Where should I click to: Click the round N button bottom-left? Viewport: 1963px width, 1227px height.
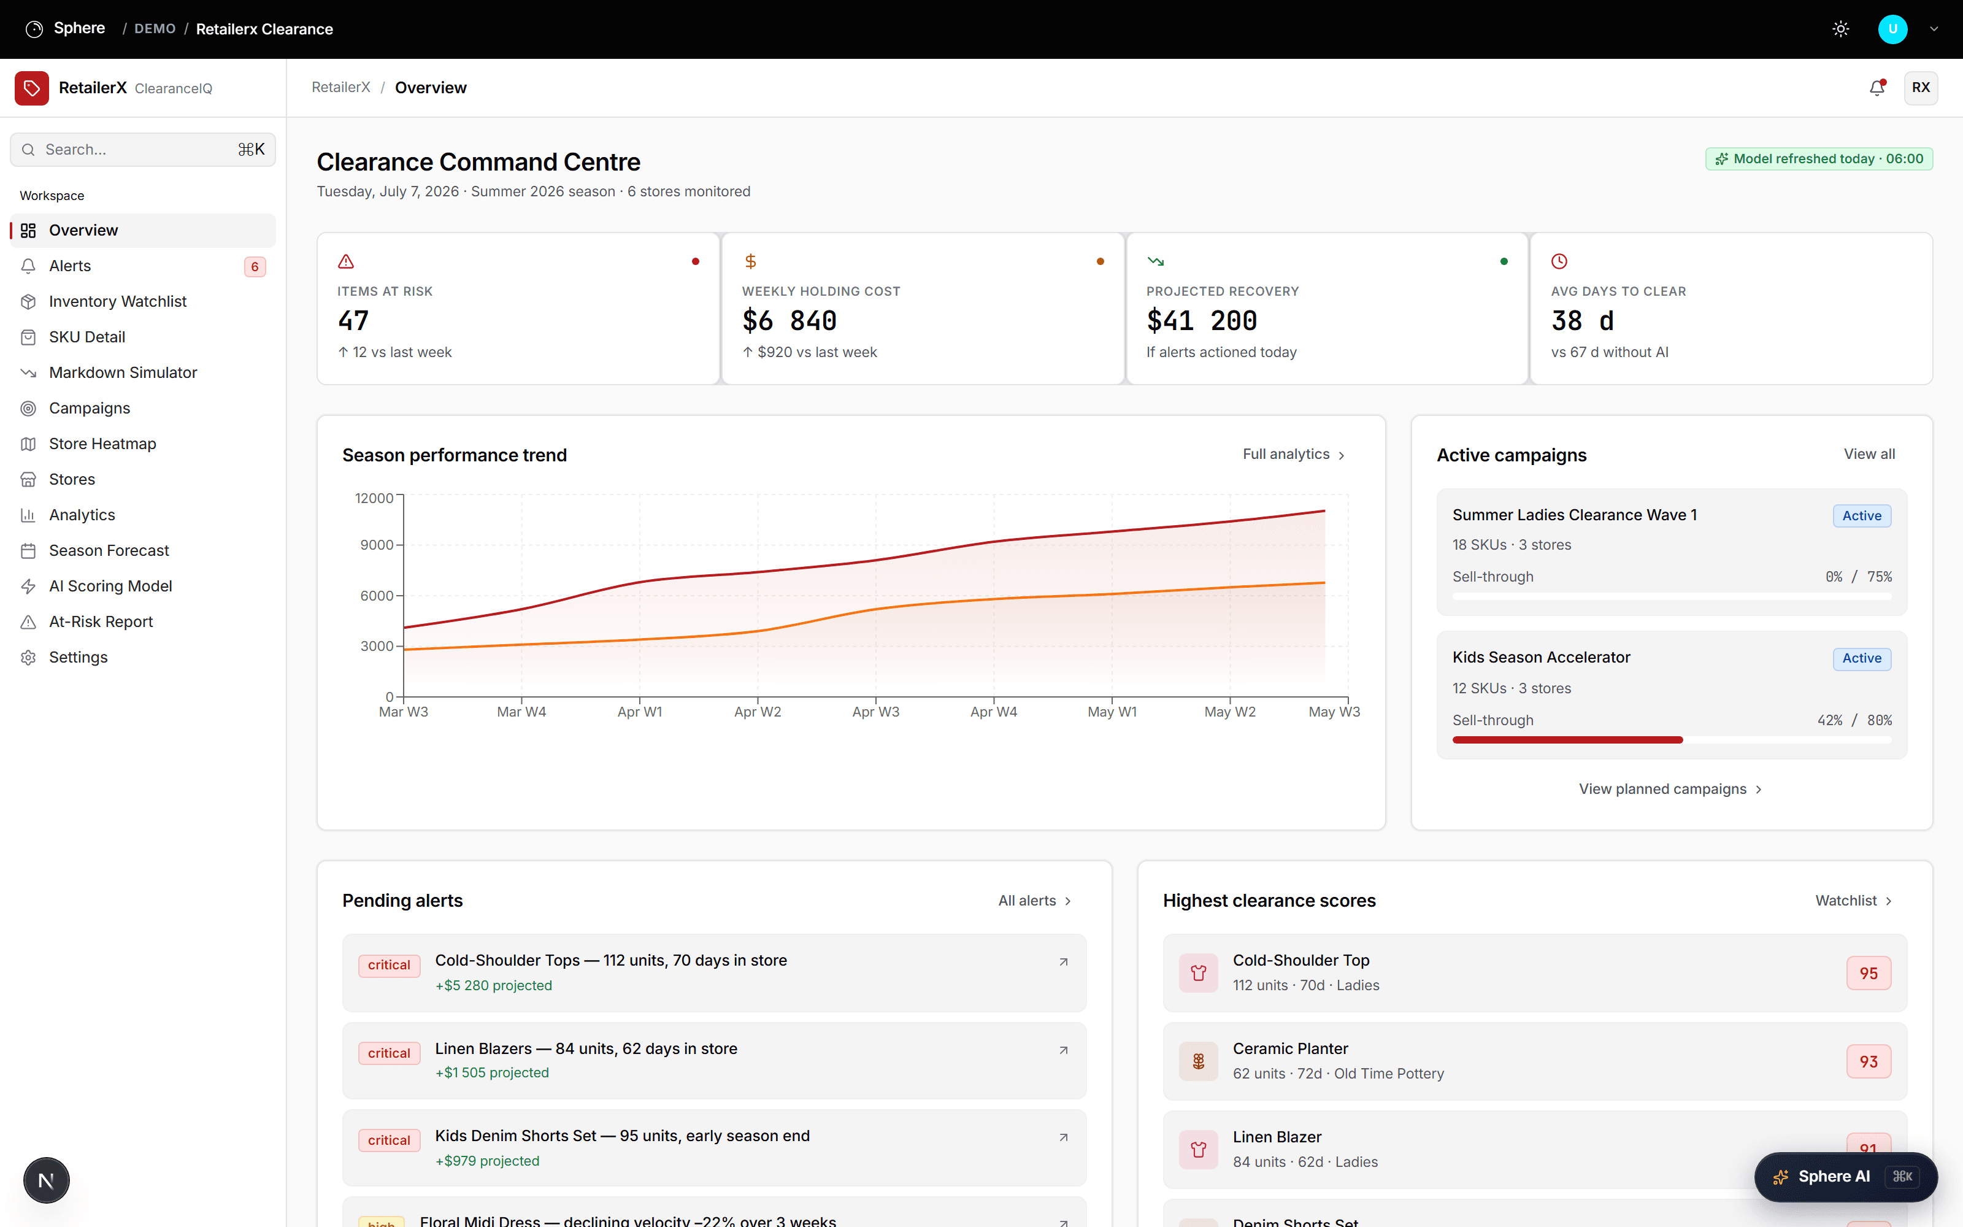(46, 1181)
